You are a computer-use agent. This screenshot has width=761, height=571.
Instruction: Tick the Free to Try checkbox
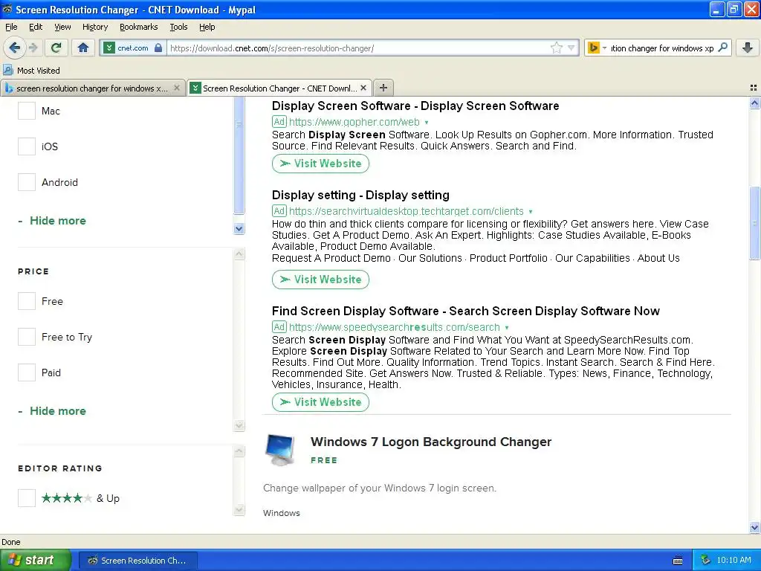tap(27, 337)
